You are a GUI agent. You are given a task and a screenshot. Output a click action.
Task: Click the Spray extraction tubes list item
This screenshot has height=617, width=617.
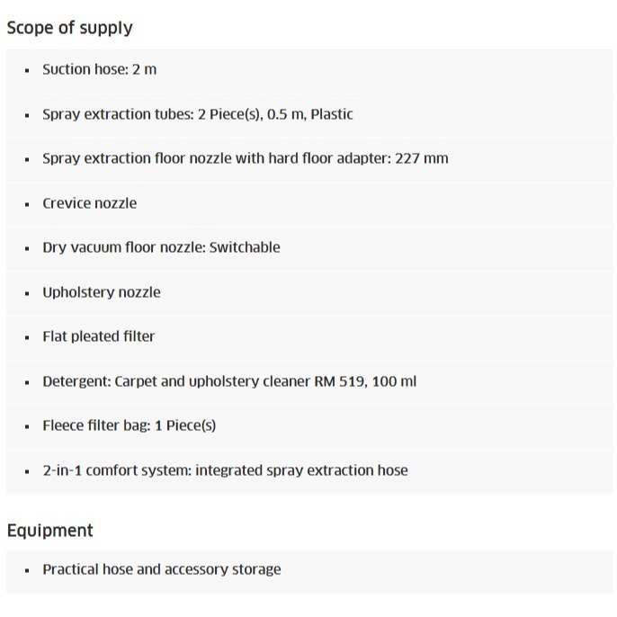[197, 114]
